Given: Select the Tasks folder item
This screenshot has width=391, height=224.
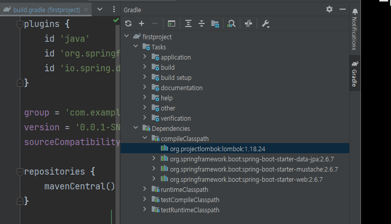Looking at the screenshot, I should point(159,47).
